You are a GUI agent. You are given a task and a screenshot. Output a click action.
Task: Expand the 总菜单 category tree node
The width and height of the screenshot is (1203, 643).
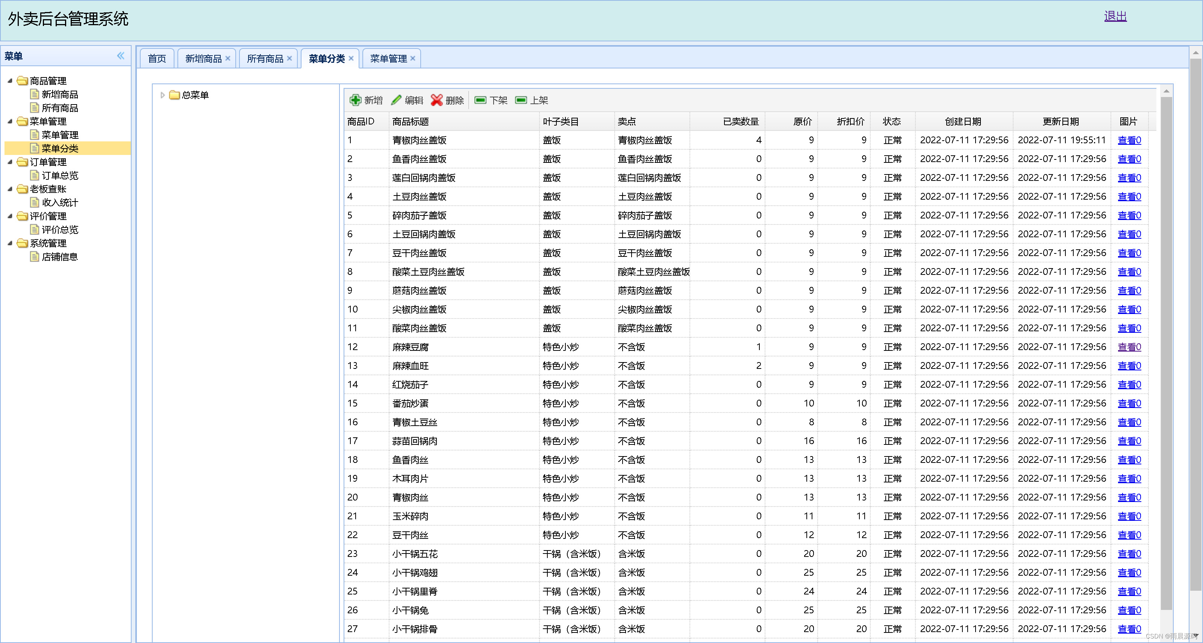coord(162,95)
